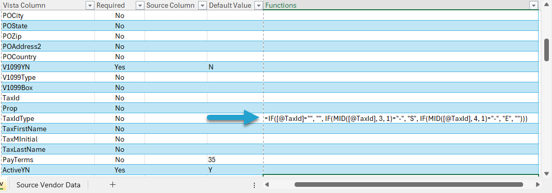Select the Required No cell for TaxId
552x193 pixels.
(120, 98)
